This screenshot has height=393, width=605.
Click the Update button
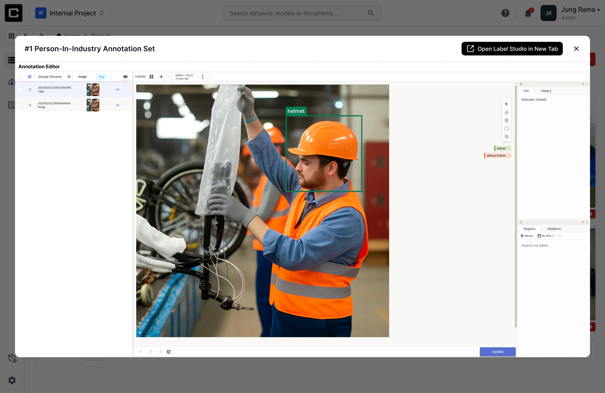click(497, 352)
